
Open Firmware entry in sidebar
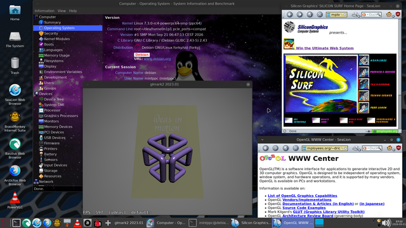[51, 143]
